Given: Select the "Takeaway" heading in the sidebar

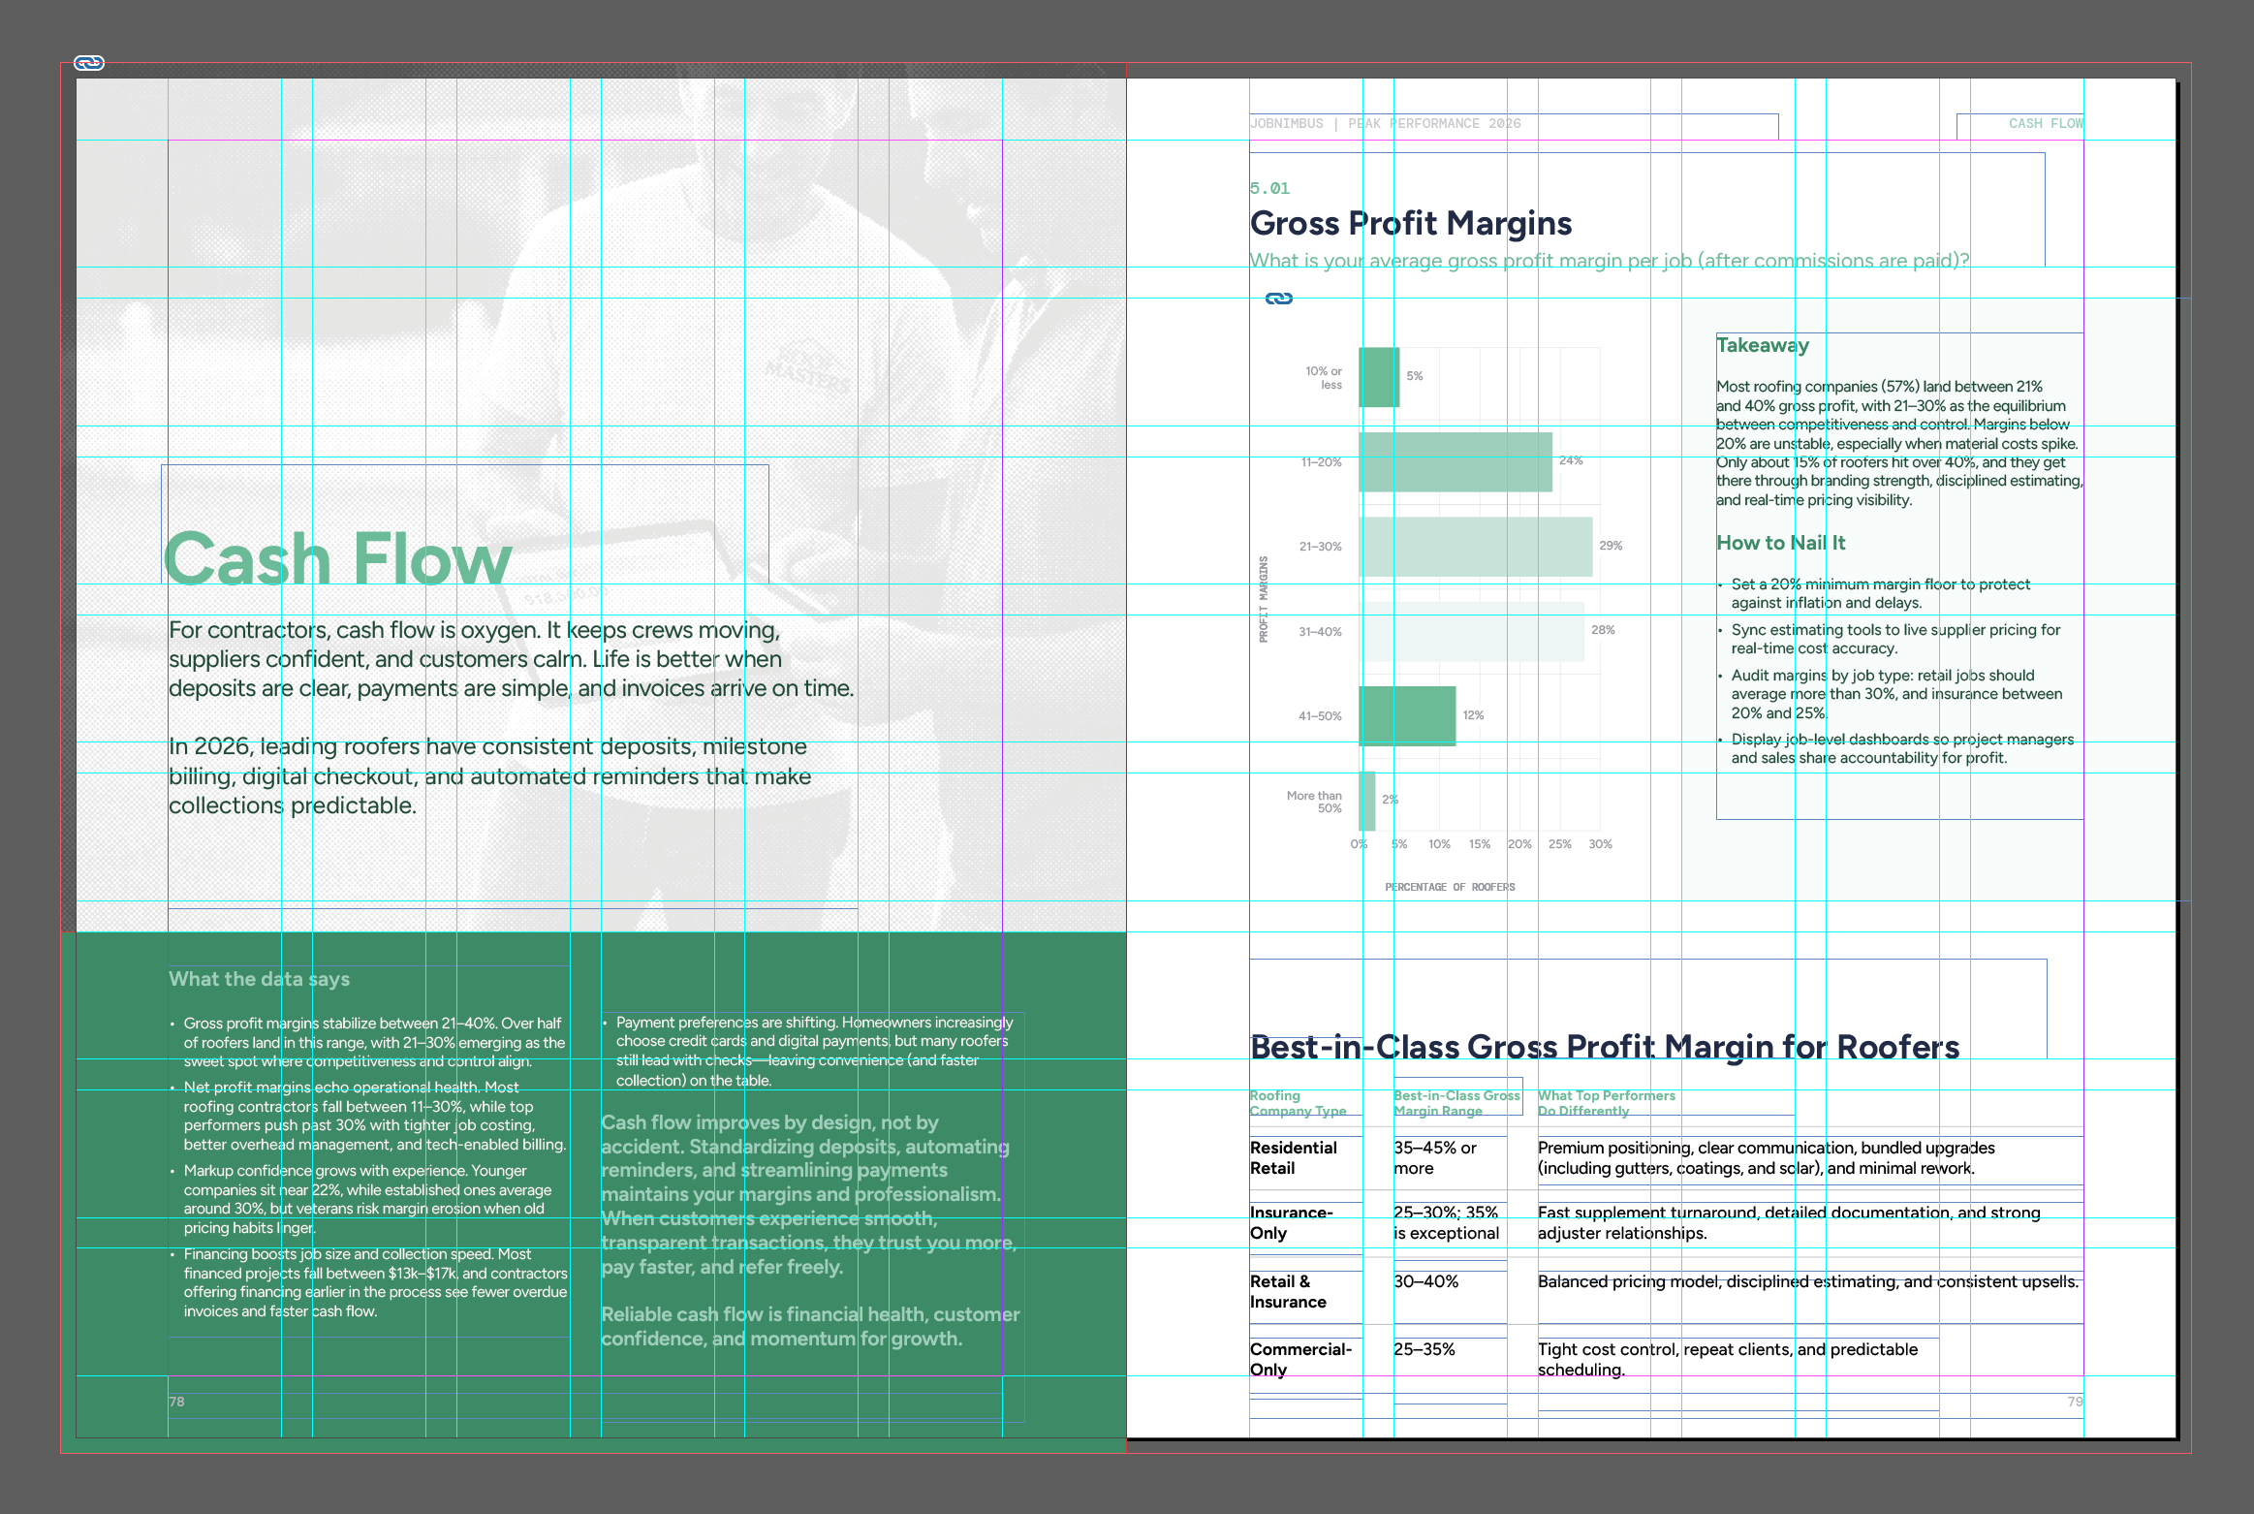Looking at the screenshot, I should pos(1762,346).
